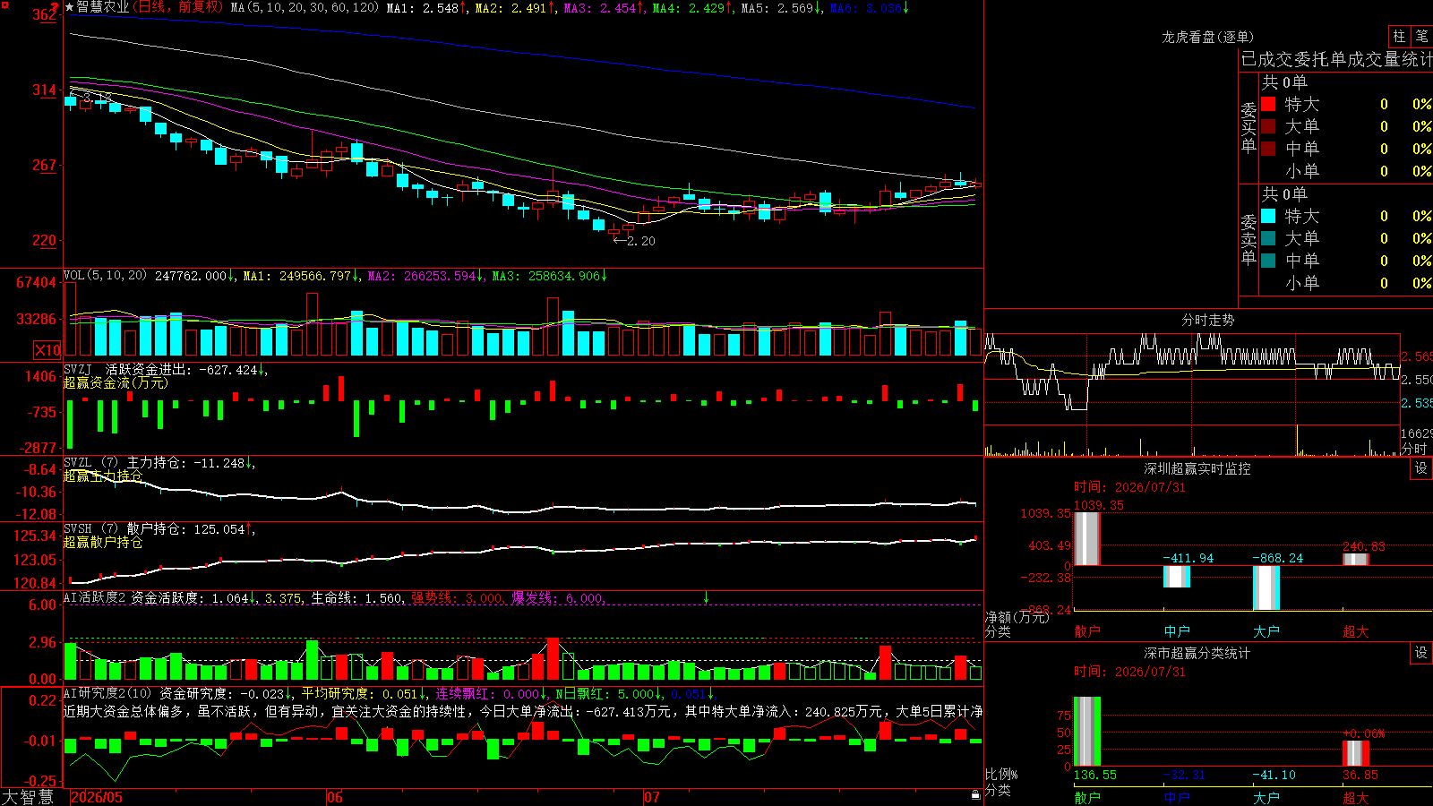Click the cyan swatch for 委卖单 特大

tap(1268, 216)
